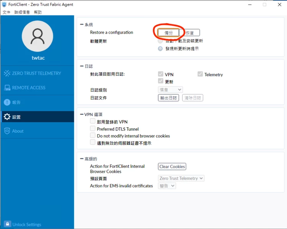This screenshot has width=287, height=229.
Task: Go to the About tab
Action: [x=37, y=131]
